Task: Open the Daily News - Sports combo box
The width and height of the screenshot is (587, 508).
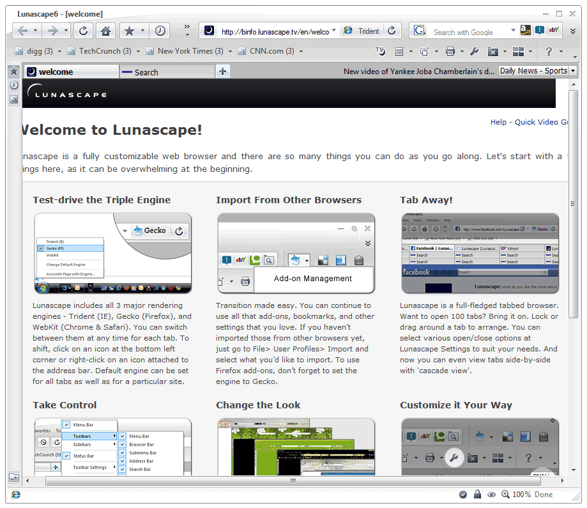Action: click(538, 70)
